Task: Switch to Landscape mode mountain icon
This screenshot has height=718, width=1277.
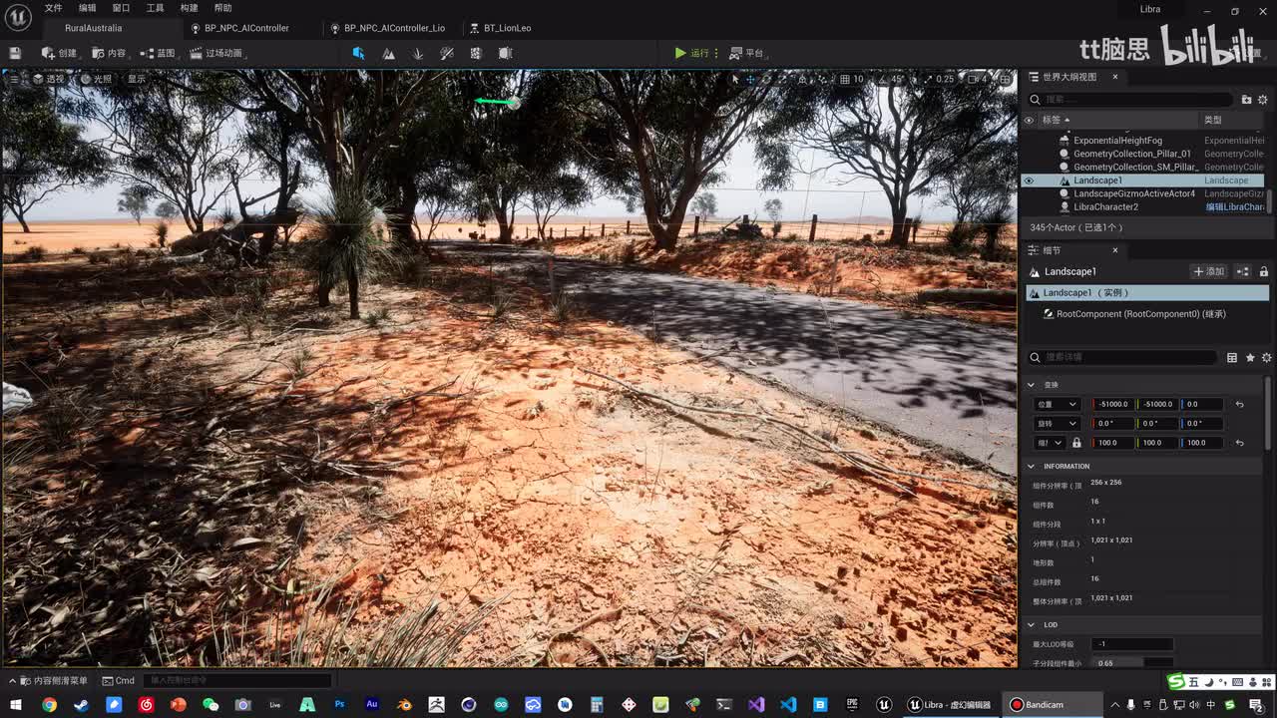Action: pos(388,53)
